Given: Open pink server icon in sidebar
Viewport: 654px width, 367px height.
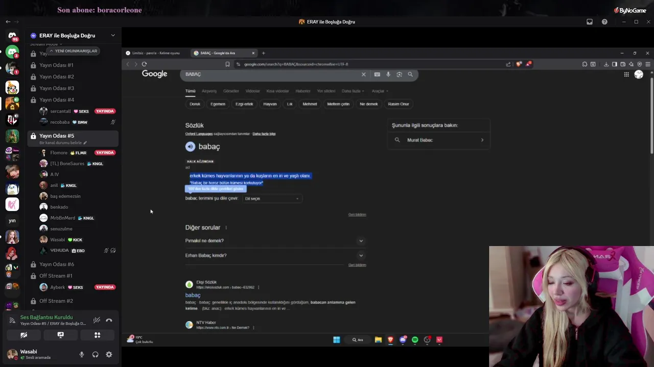Looking at the screenshot, I should coord(12,204).
